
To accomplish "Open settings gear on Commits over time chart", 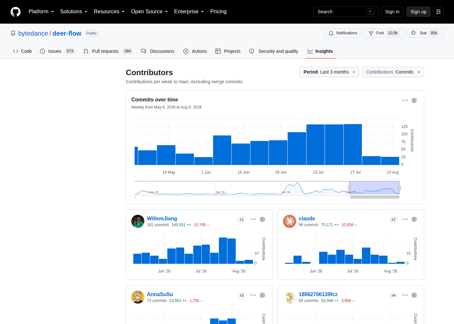I will 414,100.
